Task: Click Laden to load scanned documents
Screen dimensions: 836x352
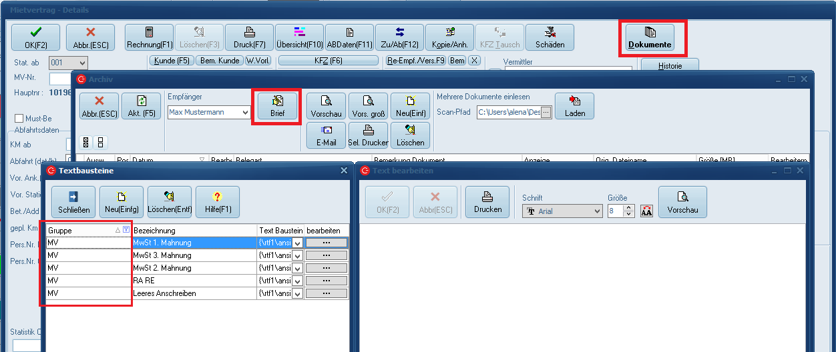Action: pyautogui.click(x=574, y=106)
